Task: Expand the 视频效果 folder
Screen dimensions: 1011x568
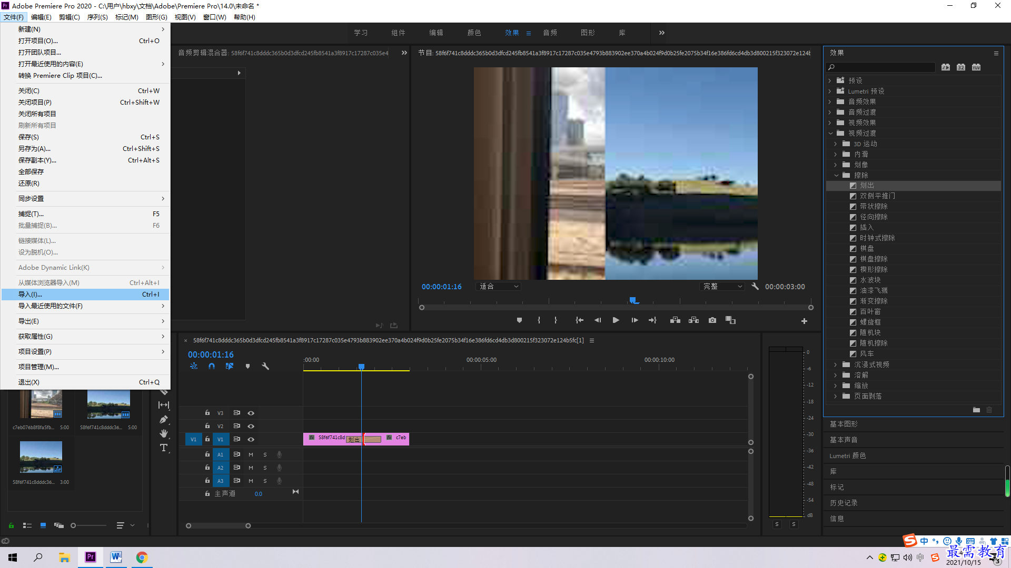Action: coord(830,123)
